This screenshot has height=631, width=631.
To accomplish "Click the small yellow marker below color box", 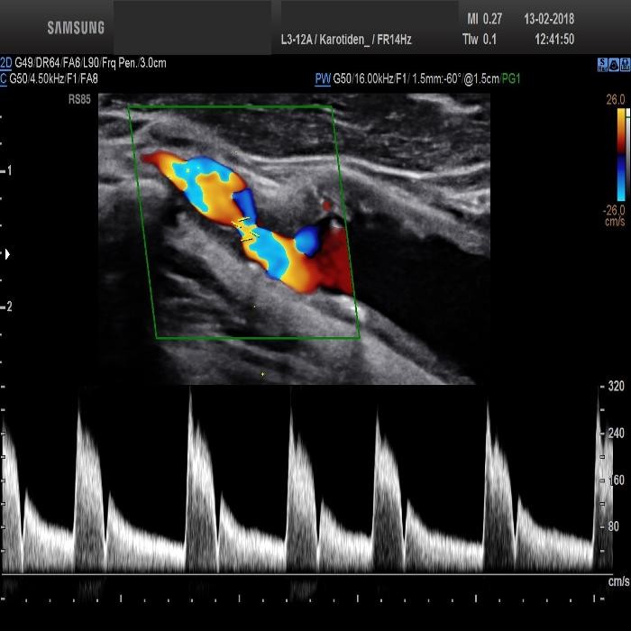I will 262,373.
